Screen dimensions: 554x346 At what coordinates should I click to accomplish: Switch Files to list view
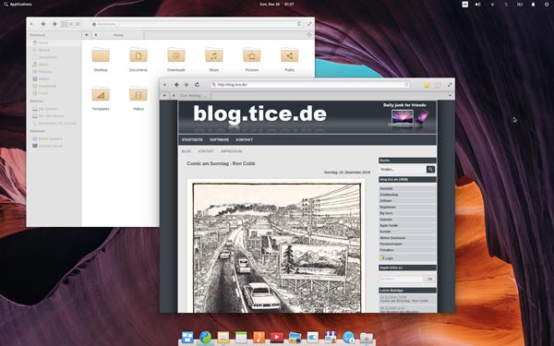tap(71, 24)
